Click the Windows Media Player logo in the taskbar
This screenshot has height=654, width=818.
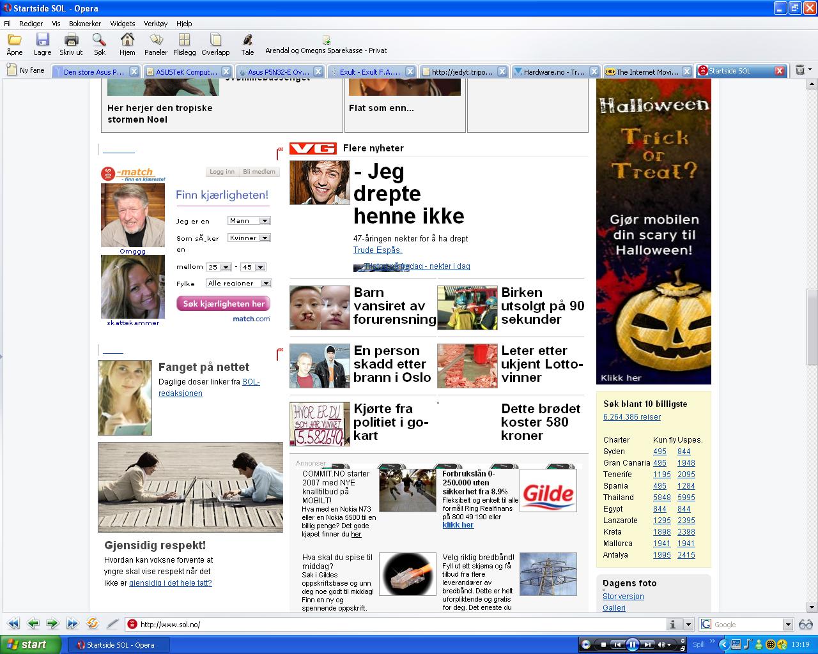point(585,644)
